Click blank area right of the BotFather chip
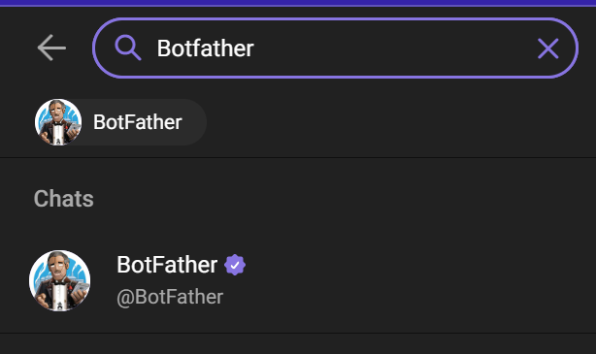Image resolution: width=596 pixels, height=354 pixels. (399, 122)
